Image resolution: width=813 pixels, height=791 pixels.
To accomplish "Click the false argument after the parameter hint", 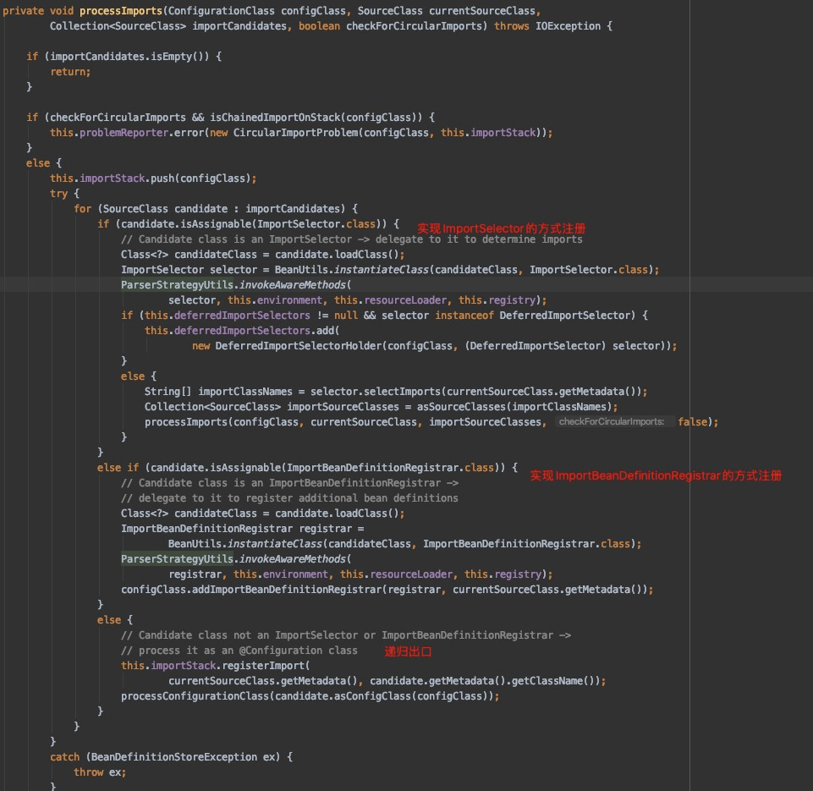I will (692, 422).
